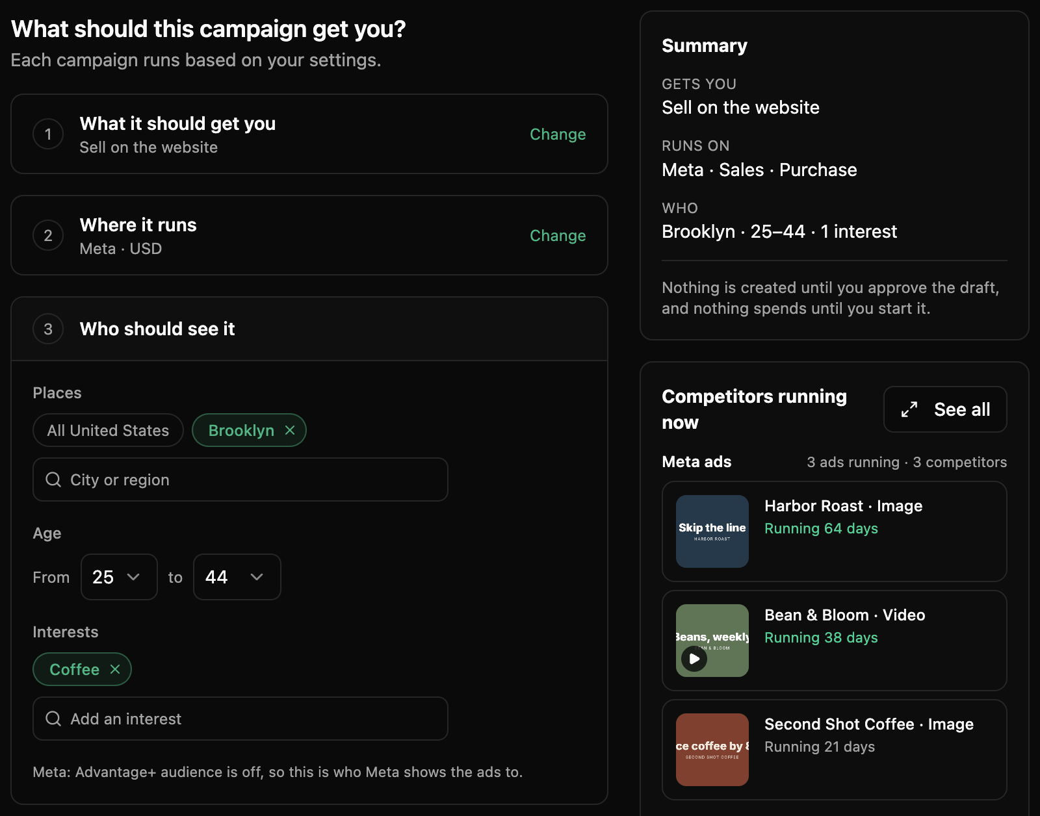The height and width of the screenshot is (816, 1040).
Task: Select the All United States chip
Action: [x=108, y=430]
